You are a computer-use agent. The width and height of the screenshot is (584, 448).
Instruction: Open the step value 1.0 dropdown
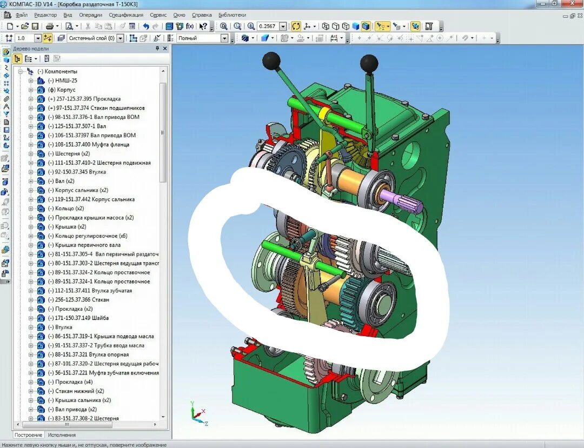pos(38,38)
